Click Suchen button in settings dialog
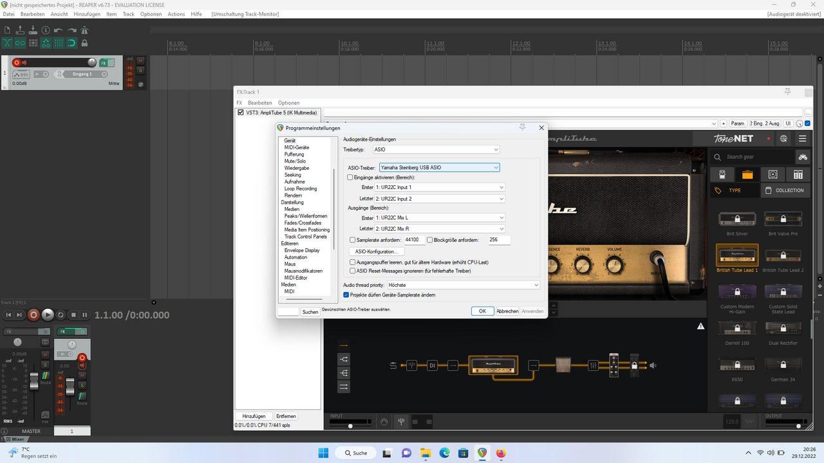Image resolution: width=824 pixels, height=463 pixels. [310, 312]
